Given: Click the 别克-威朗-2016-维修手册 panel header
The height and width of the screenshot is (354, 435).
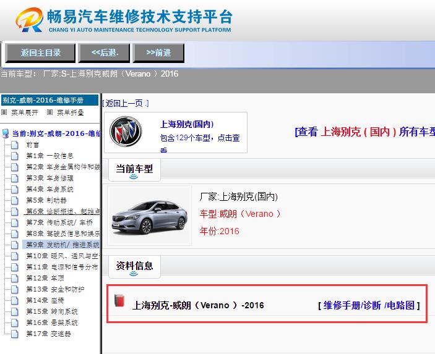Looking at the screenshot, I should click(50, 100).
